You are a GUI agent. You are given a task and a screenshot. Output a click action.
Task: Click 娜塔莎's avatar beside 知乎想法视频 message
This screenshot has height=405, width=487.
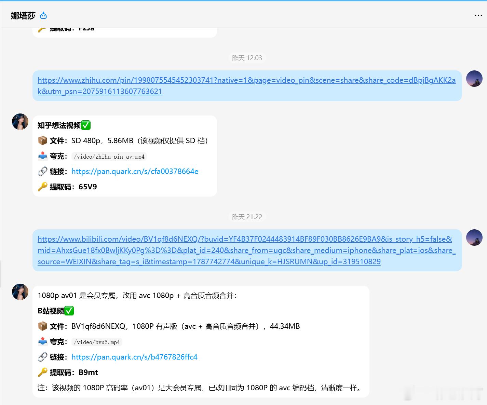[x=20, y=122]
